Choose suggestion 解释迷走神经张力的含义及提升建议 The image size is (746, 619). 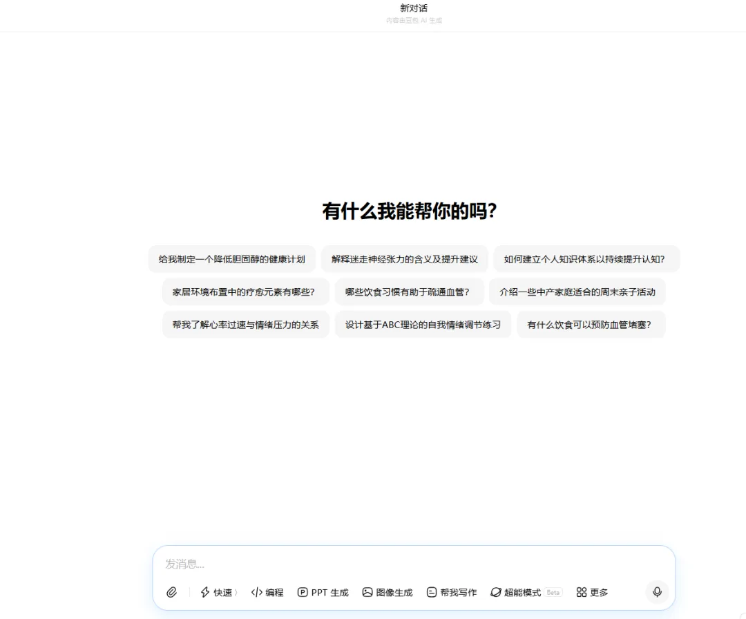point(404,259)
